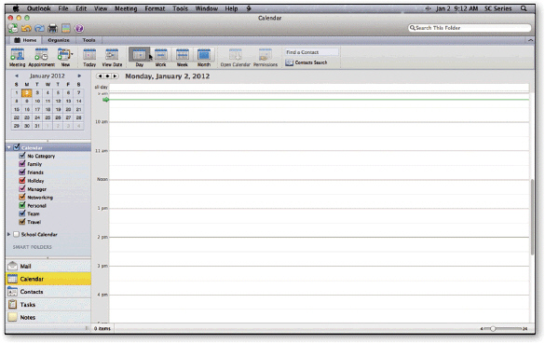Collapse the ribbon with the chevron
Image resolution: width=545 pixels, height=344 pixels.
530,40
